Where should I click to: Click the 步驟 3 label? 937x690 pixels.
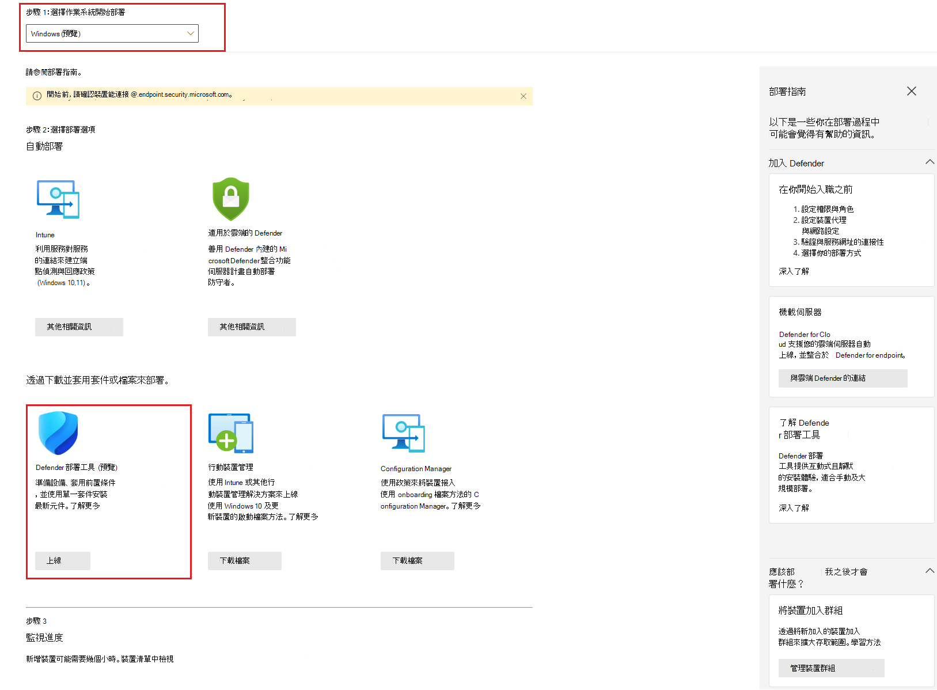[x=36, y=621]
